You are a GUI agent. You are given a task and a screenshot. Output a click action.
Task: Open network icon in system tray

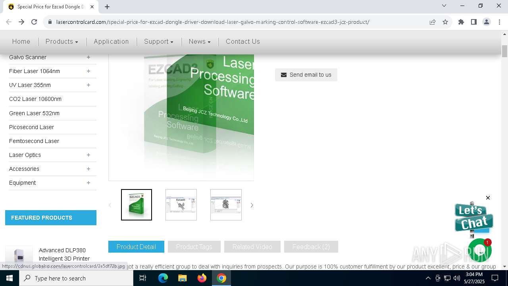tap(447, 278)
